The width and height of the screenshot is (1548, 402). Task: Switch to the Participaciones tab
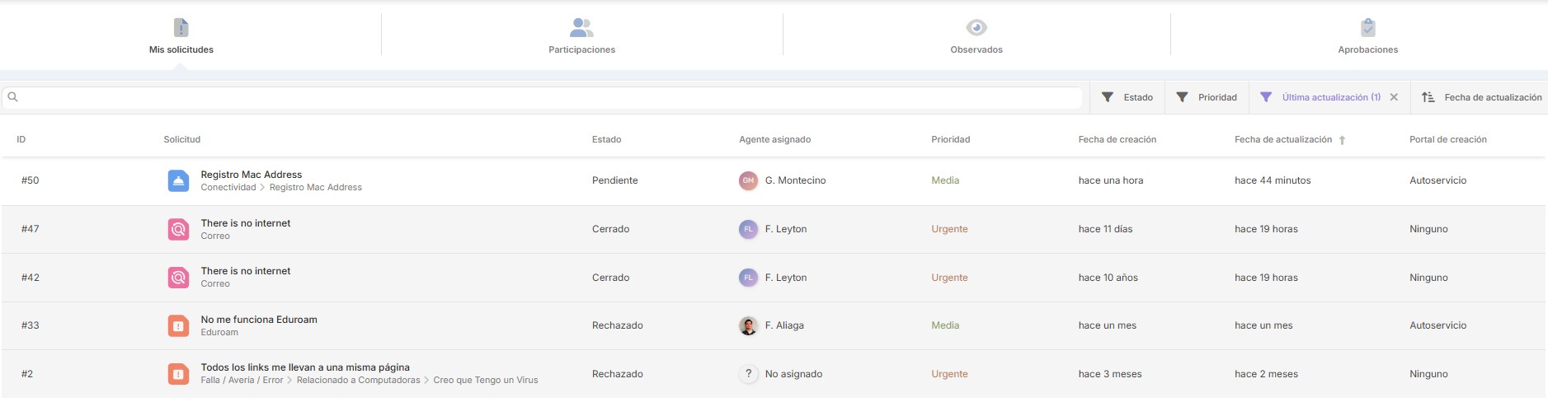click(x=581, y=37)
